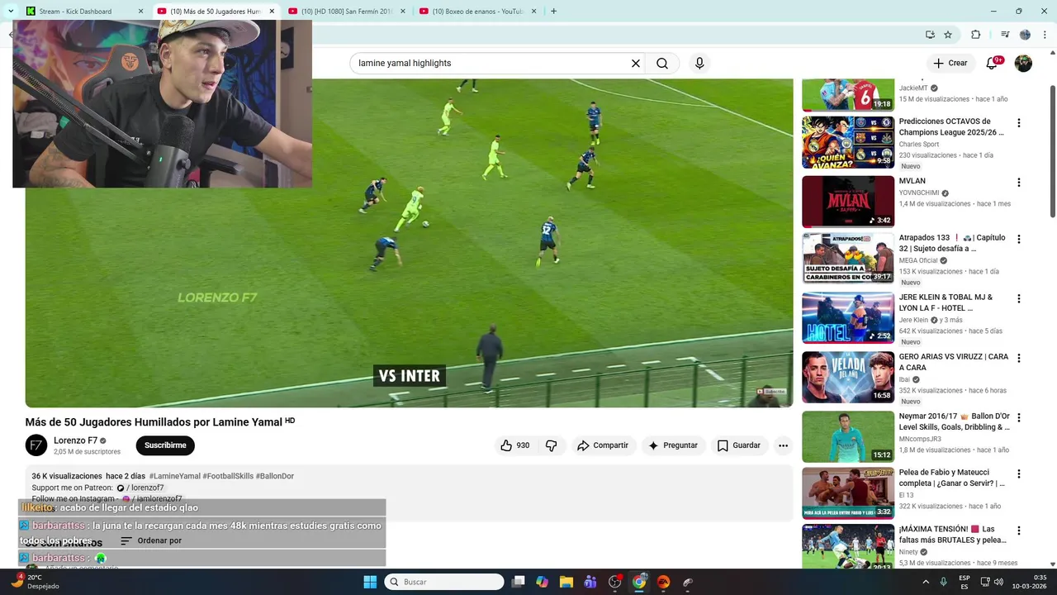This screenshot has height=595, width=1057.
Task: Launch Copilot from the taskbar
Action: pos(542,582)
